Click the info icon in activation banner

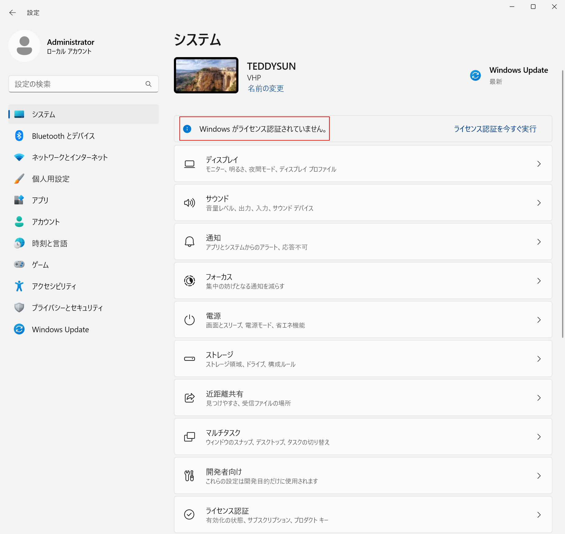pyautogui.click(x=187, y=129)
